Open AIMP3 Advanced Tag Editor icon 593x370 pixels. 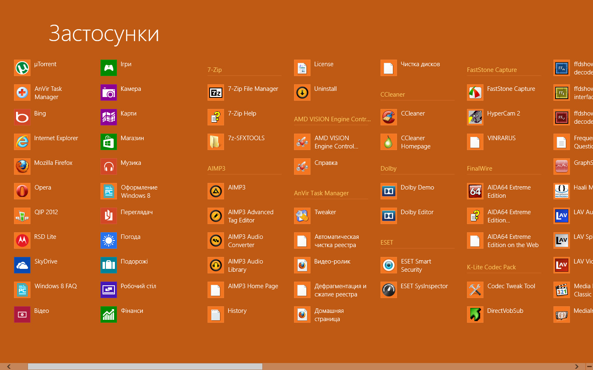click(216, 216)
